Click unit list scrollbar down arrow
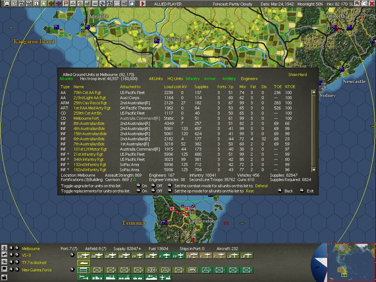The image size is (376, 282). pos(314,170)
